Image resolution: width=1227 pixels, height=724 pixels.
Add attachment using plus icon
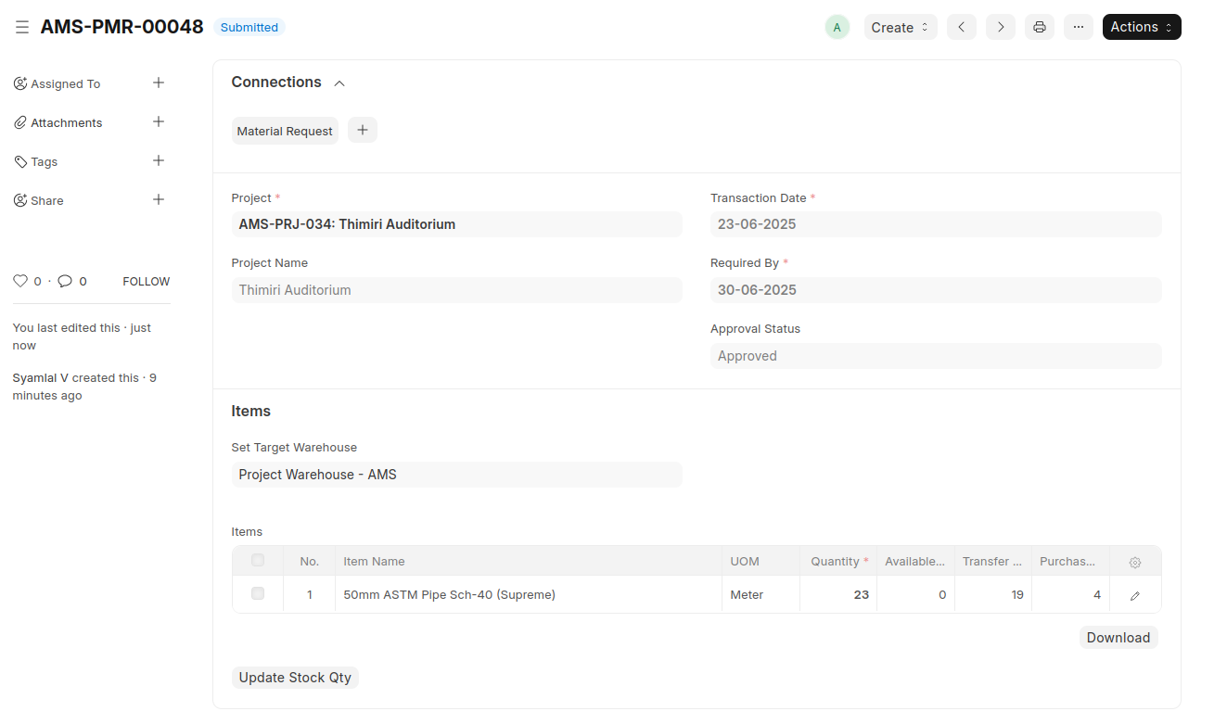pos(159,122)
